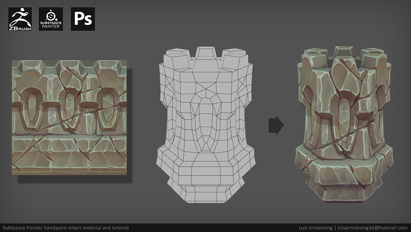
Task: Click the Substance Painter logo icon
Action: pos(51,19)
